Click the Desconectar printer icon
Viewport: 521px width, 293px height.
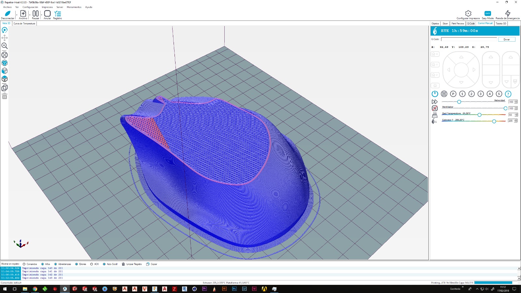(7, 13)
